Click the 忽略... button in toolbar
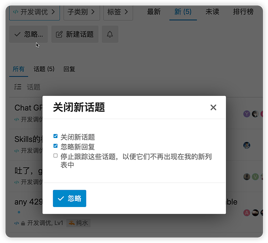268x243 pixels. tap(28, 35)
